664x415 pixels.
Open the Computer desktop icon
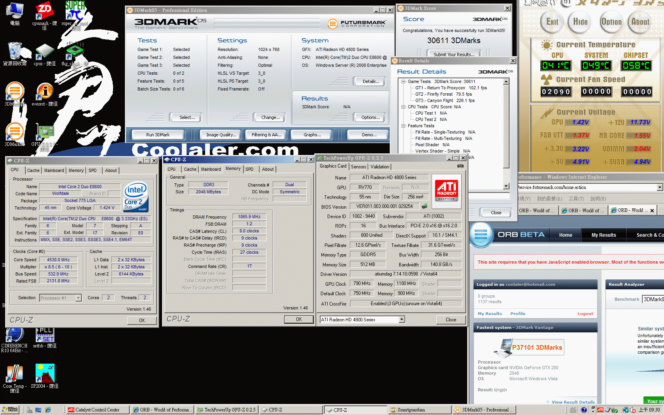point(15,13)
